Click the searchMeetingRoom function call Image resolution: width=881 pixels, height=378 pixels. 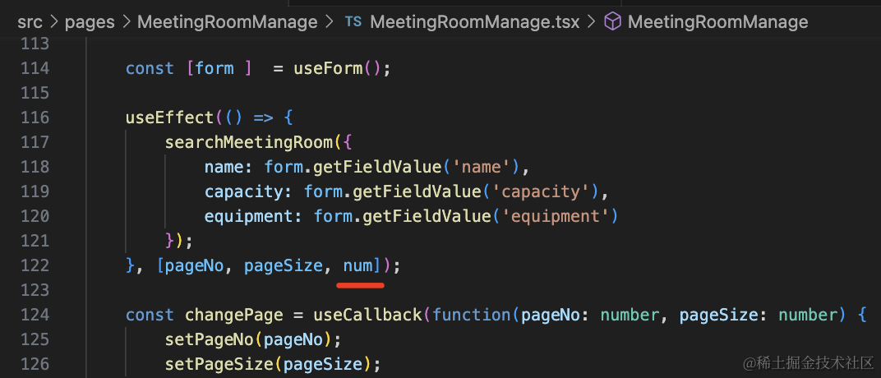pyautogui.click(x=249, y=142)
